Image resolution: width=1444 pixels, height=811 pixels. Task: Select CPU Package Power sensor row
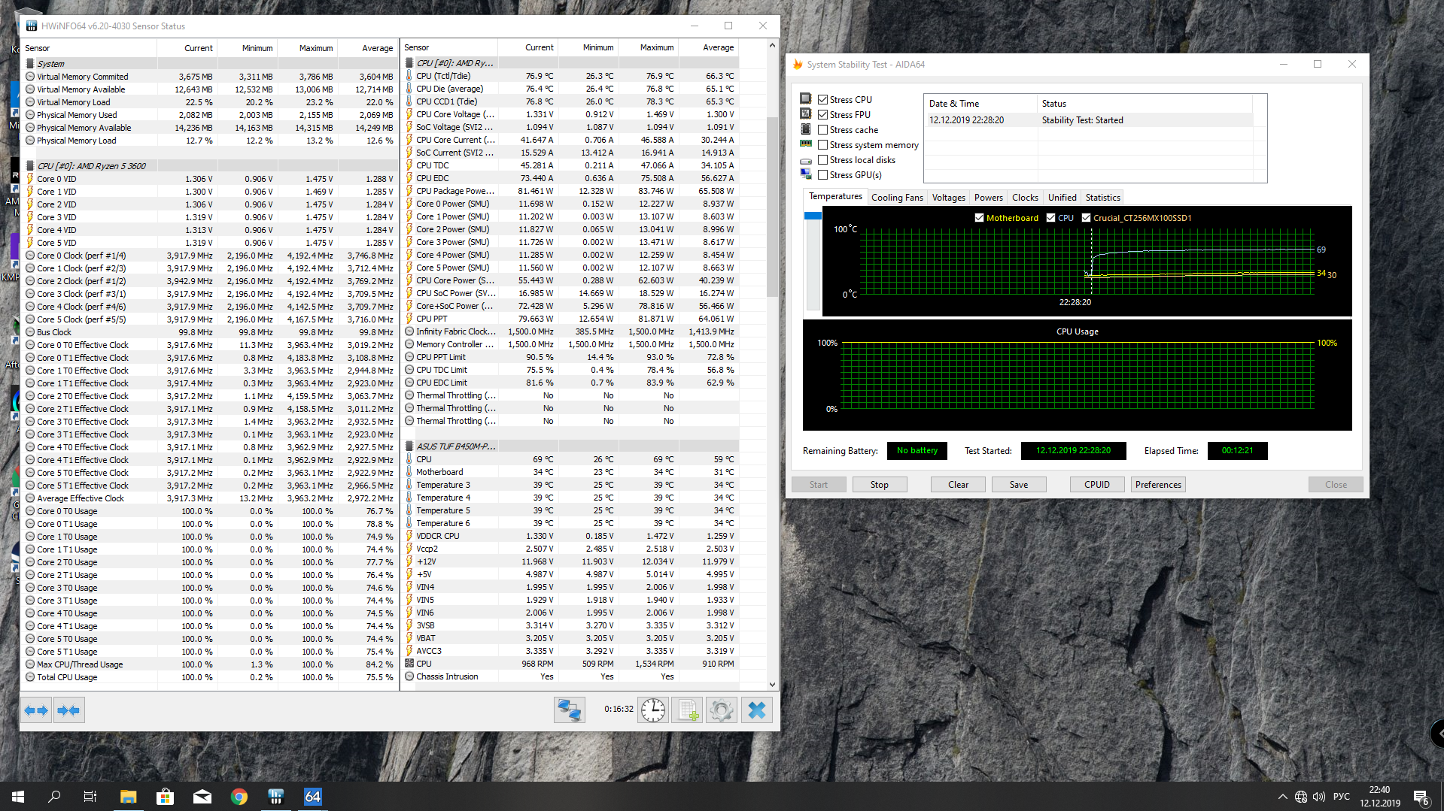tap(570, 191)
